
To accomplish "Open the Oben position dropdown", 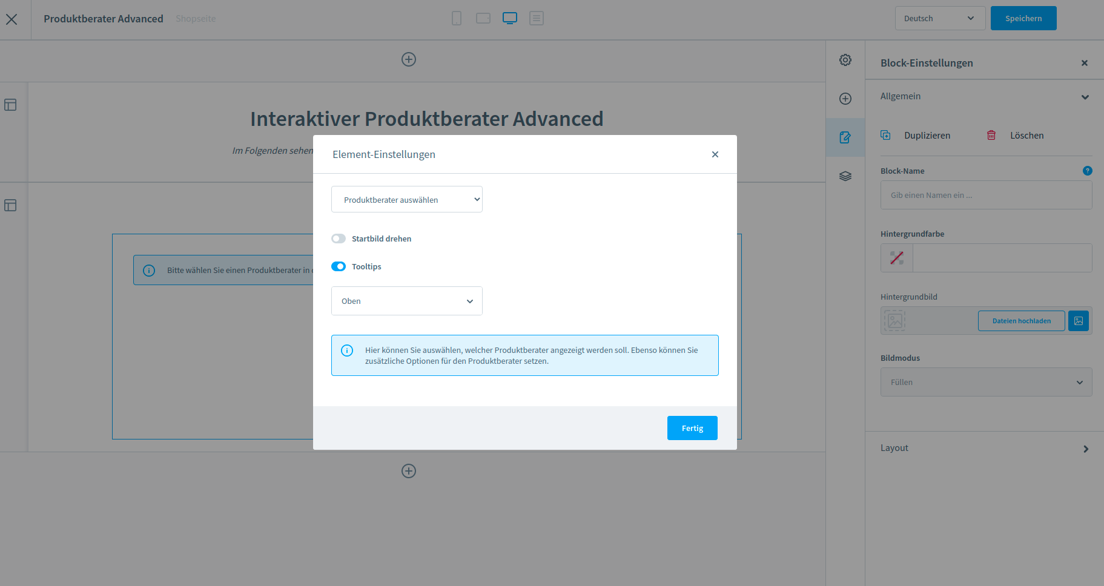I will click(407, 301).
